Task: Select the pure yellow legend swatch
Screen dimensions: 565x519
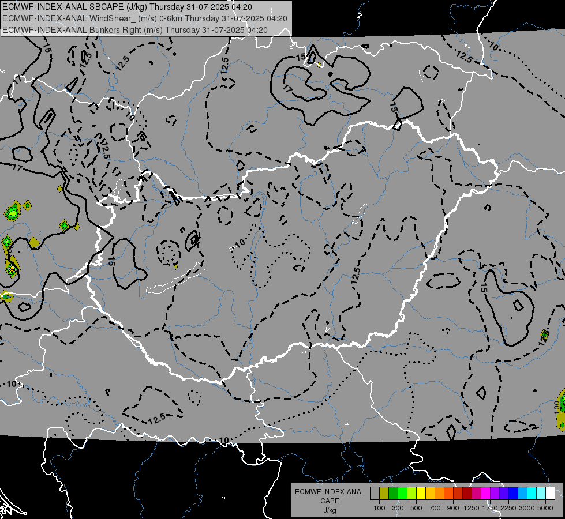Action: pyautogui.click(x=421, y=493)
